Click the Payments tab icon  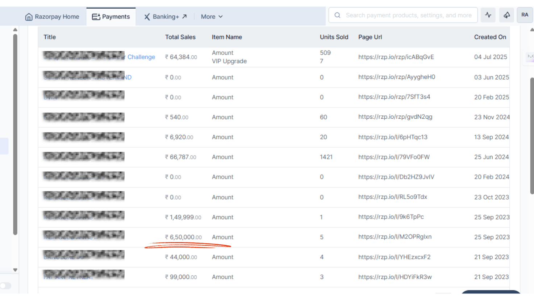[x=96, y=17]
